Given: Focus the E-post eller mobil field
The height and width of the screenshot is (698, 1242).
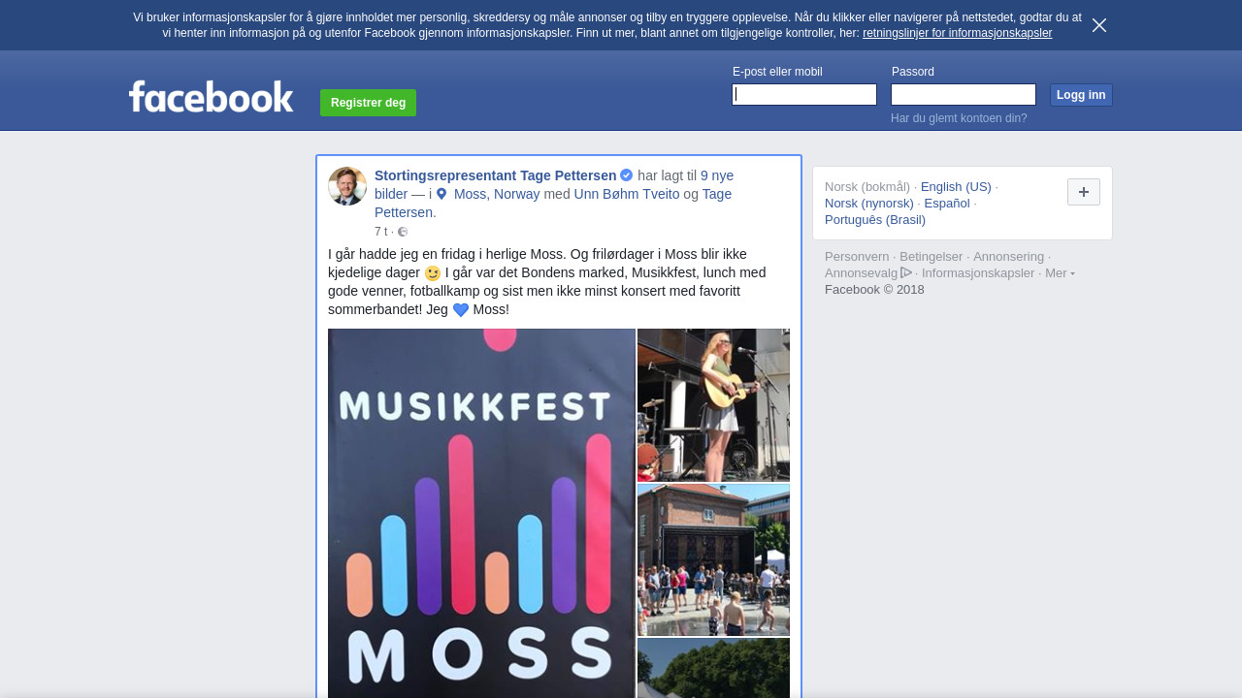Looking at the screenshot, I should tap(804, 94).
